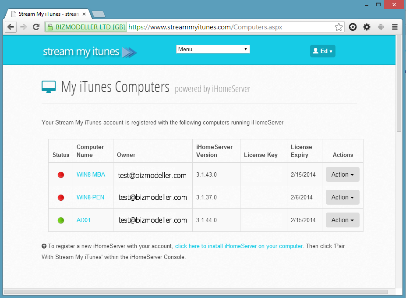Click the WIN8-MBA expiry date 2/15/2014
406x298 pixels.
tap(303, 175)
